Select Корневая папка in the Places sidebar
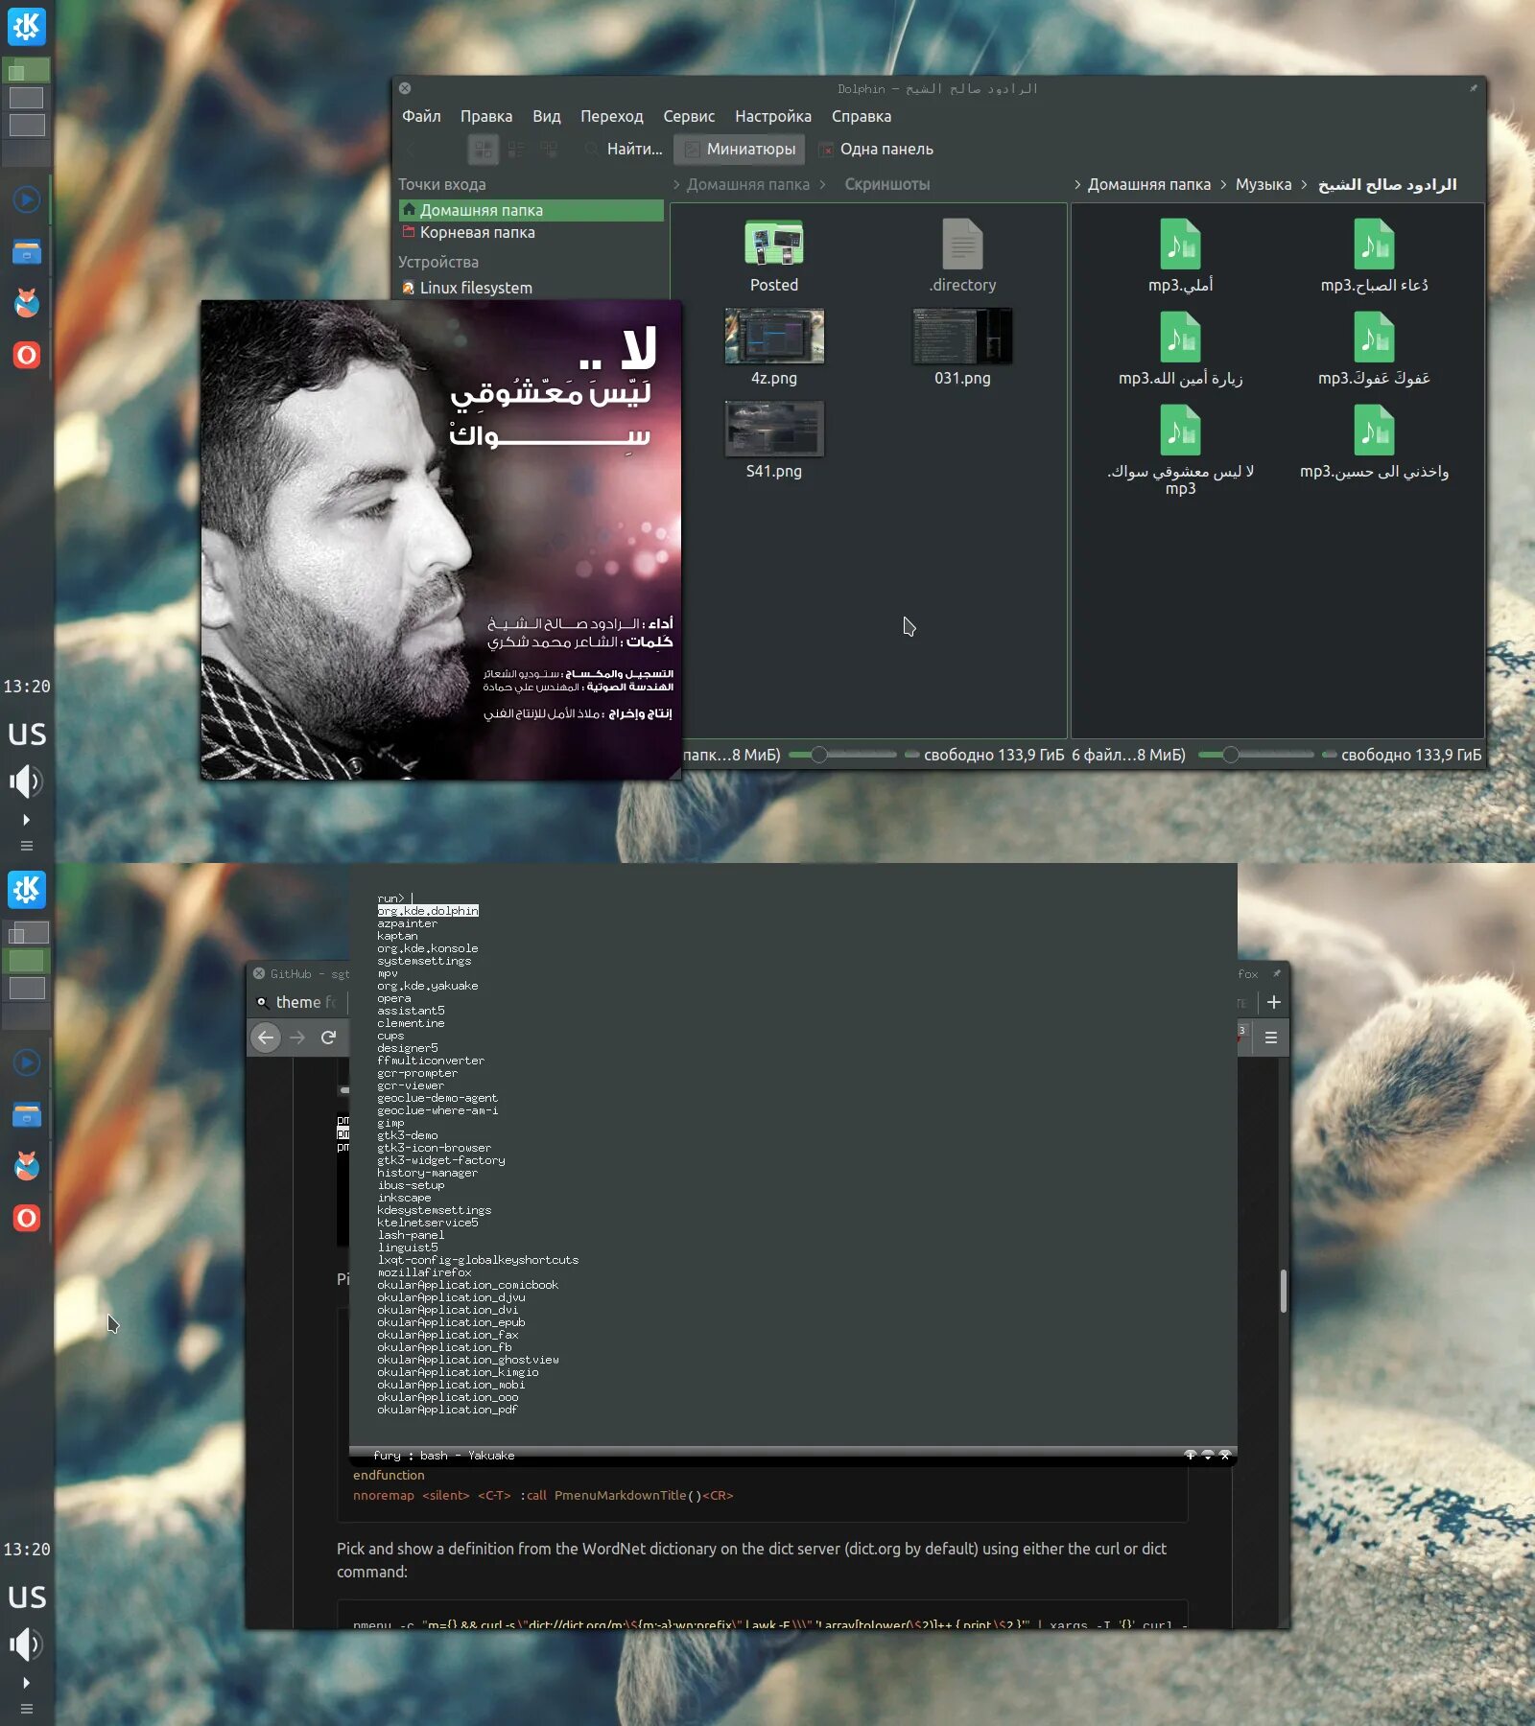The height and width of the screenshot is (1726, 1535). [531, 232]
